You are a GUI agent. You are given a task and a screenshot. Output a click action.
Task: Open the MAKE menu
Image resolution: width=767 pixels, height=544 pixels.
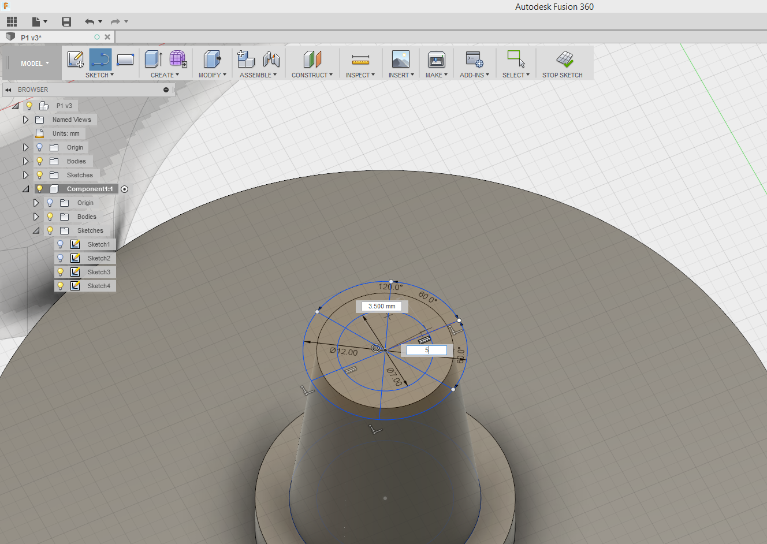coord(437,75)
